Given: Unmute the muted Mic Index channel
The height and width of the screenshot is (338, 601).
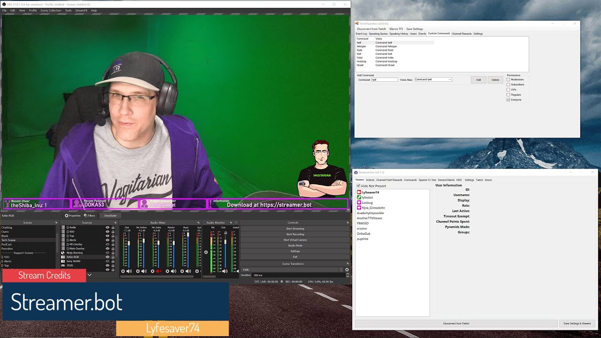Looking at the screenshot, I should click(159, 271).
